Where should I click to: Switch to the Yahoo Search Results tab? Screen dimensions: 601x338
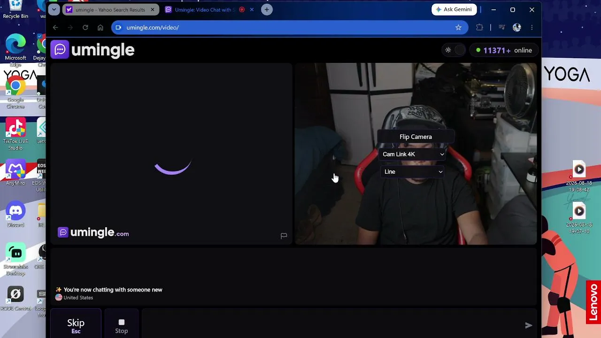click(x=110, y=9)
